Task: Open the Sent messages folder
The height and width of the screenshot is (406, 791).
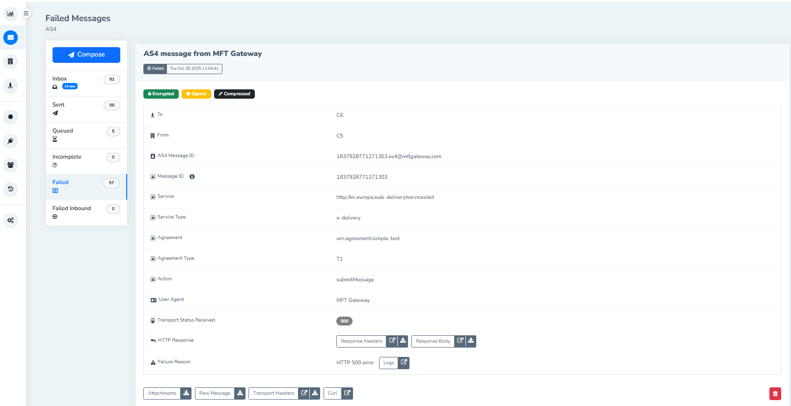Action: pyautogui.click(x=86, y=108)
